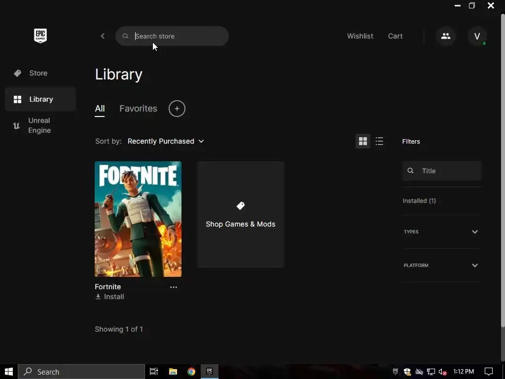Click the Epic Games tray icon
The height and width of the screenshot is (379, 505).
click(x=396, y=372)
